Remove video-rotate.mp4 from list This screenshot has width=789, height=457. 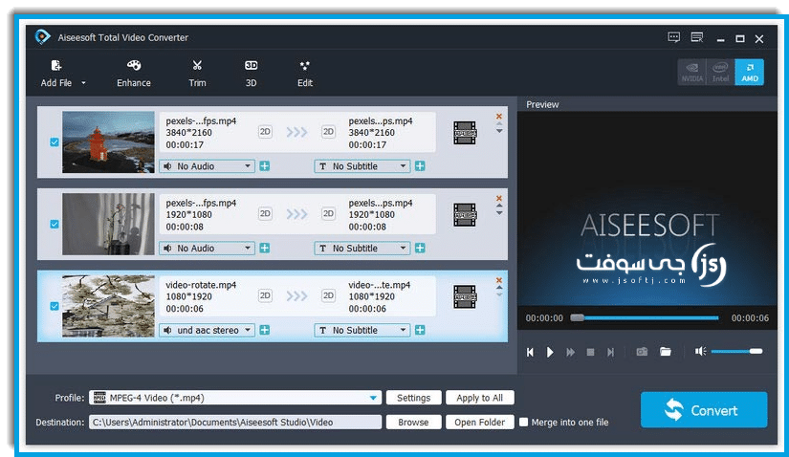coord(499,280)
